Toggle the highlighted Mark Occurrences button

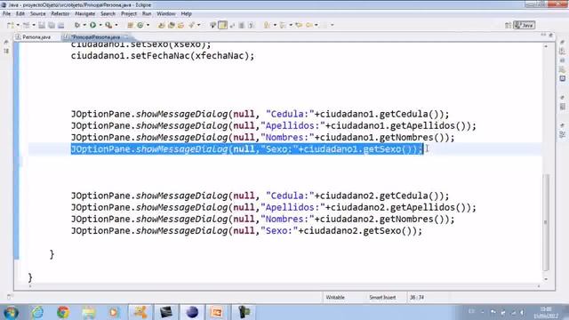[223, 25]
